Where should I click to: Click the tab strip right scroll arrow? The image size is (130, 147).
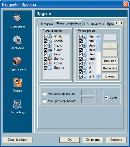[122, 23]
